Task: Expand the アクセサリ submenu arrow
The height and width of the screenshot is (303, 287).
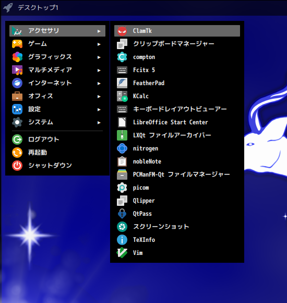Action: (x=99, y=31)
